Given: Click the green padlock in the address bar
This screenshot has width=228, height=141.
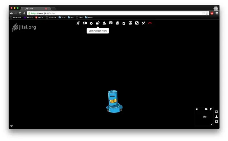Looking at the screenshot, I should pyautogui.click(x=29, y=13).
